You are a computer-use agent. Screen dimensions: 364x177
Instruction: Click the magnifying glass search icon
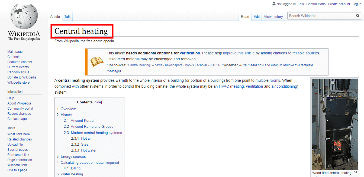tap(358, 16)
